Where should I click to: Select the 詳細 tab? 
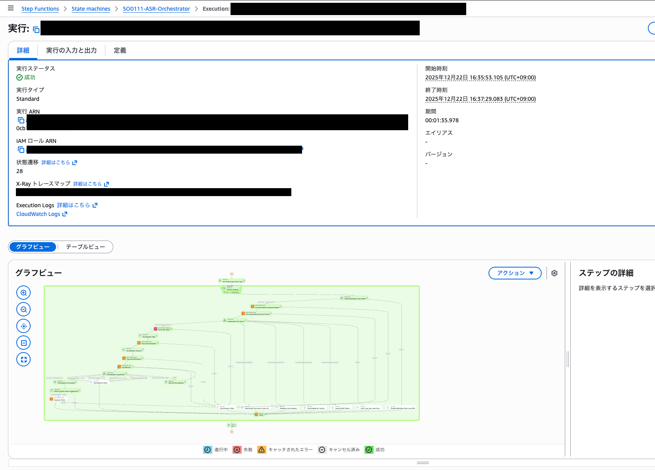point(23,50)
